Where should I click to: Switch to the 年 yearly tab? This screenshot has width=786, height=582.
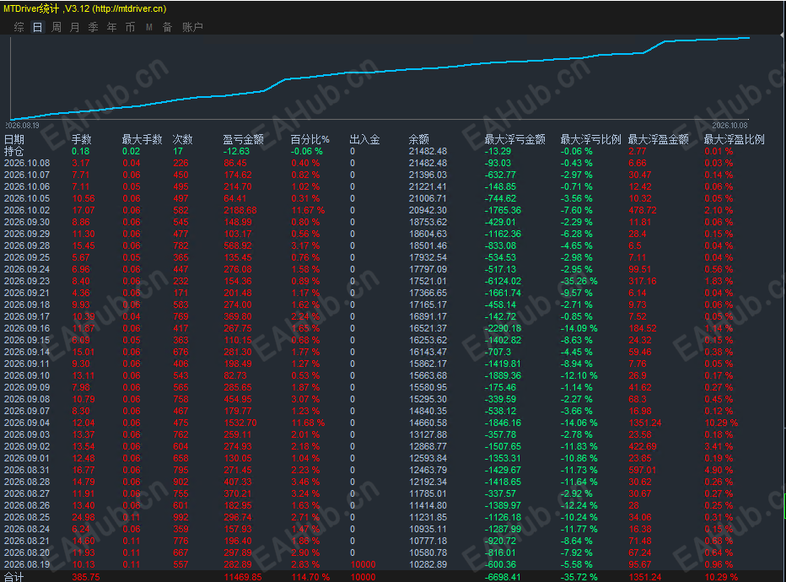[x=112, y=27]
